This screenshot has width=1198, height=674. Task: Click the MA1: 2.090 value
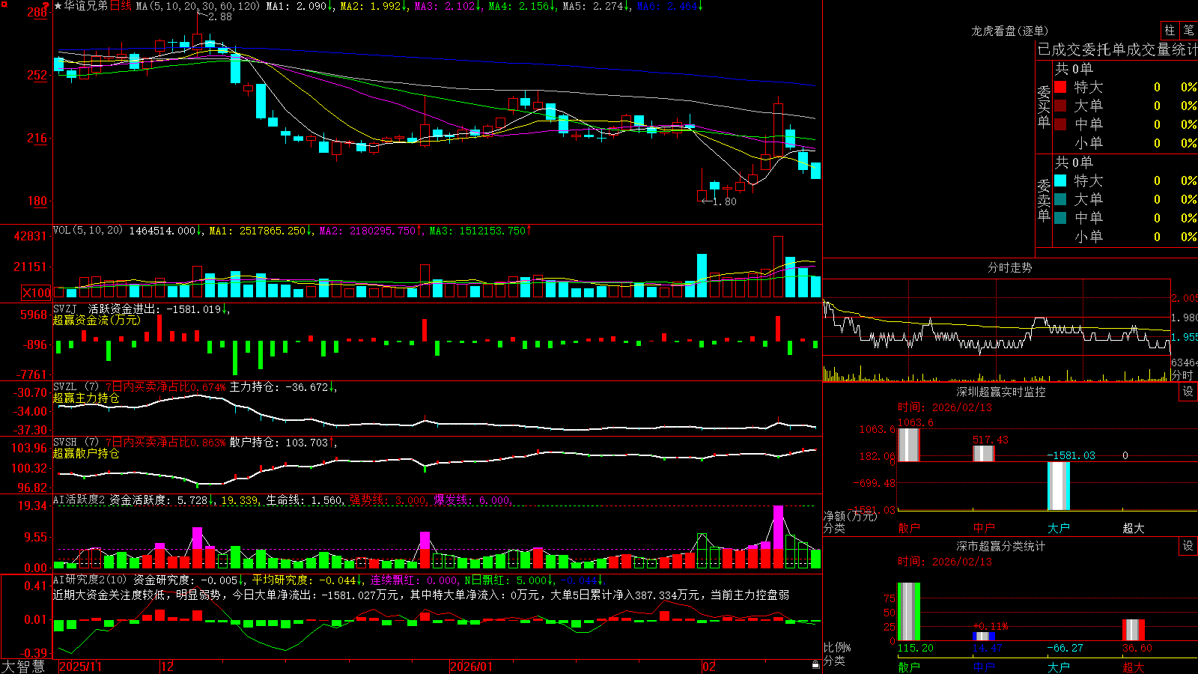click(297, 6)
